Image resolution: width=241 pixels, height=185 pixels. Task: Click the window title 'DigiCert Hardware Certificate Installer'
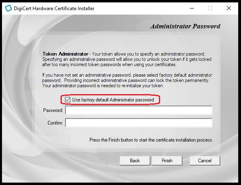[54, 8]
